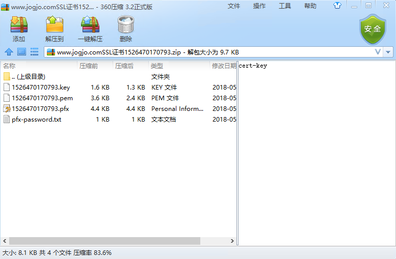Click the 1.3 KB compressed size cell
This screenshot has height=259, width=396.
136,87
